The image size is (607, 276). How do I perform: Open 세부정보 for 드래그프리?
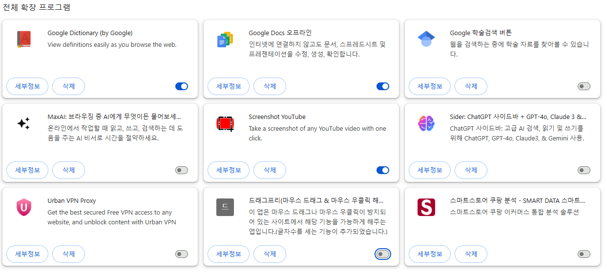pyautogui.click(x=229, y=254)
